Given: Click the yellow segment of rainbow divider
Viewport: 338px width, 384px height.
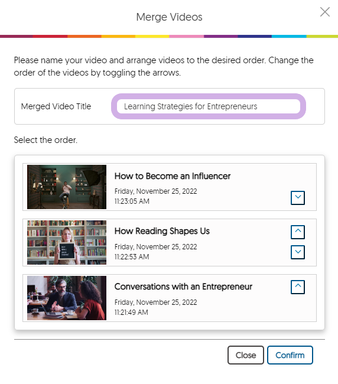Looking at the screenshot, I should click(152, 36).
